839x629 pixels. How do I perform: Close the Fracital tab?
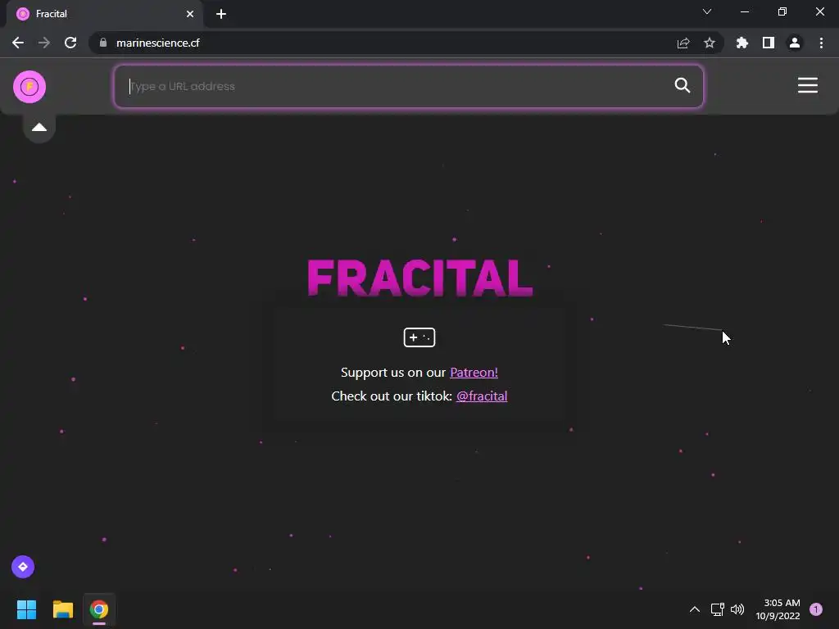(x=190, y=14)
